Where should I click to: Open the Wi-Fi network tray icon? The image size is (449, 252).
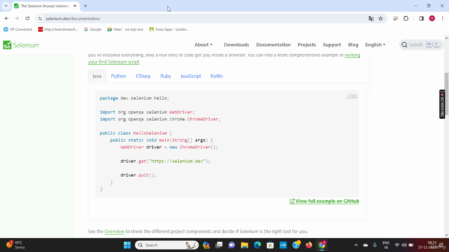pyautogui.click(x=397, y=245)
